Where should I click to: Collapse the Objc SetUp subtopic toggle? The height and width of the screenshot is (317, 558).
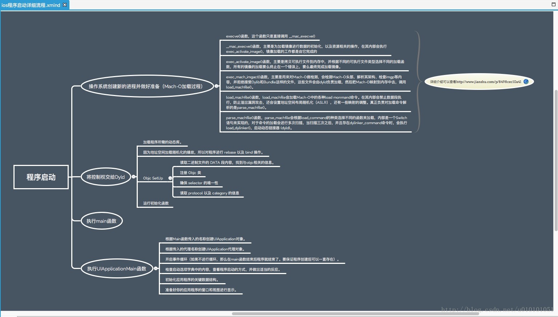click(170, 178)
